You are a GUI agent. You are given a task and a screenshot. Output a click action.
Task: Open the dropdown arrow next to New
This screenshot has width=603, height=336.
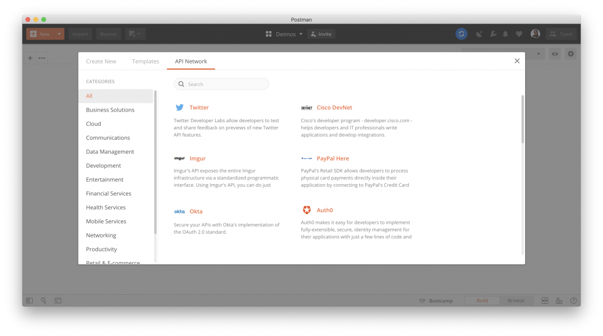[x=59, y=34]
